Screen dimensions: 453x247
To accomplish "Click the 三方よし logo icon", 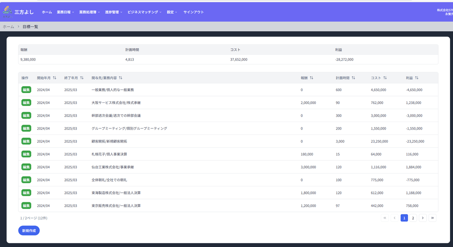I will (7, 12).
